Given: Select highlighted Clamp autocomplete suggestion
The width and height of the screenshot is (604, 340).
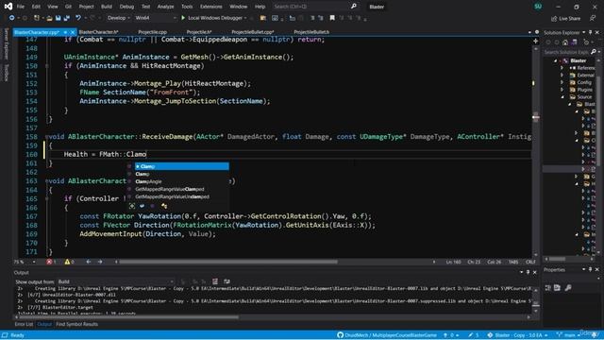Looking at the screenshot, I should pyautogui.click(x=181, y=166).
